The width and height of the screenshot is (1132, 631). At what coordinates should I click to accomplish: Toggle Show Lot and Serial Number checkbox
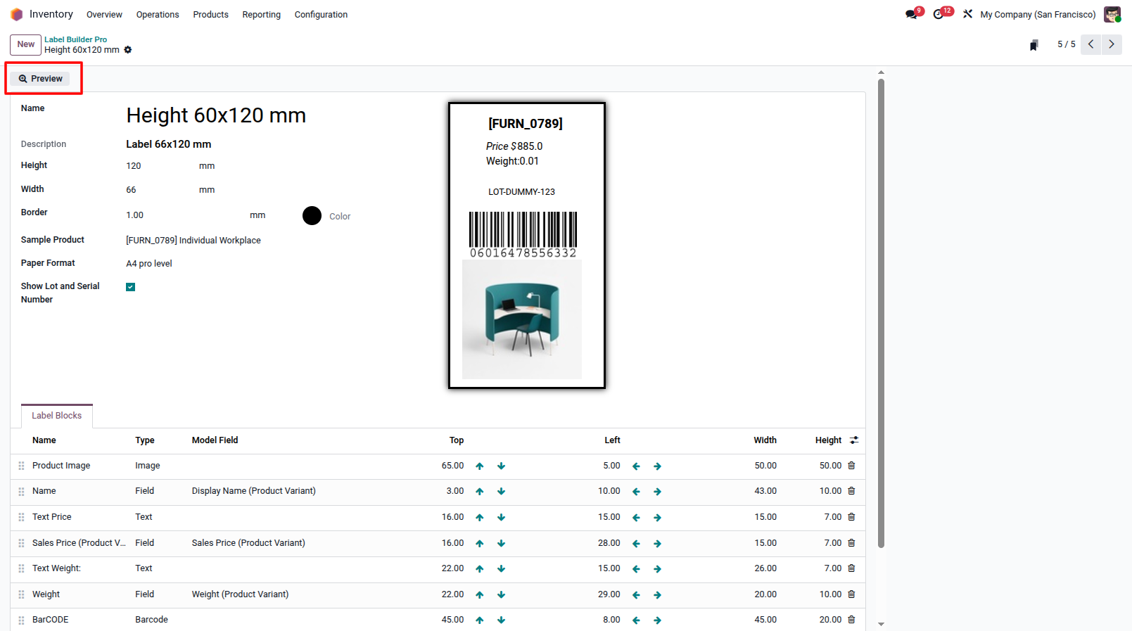click(130, 287)
